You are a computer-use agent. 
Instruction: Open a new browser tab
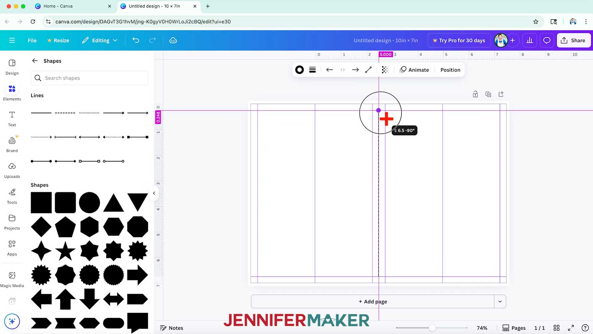click(x=208, y=6)
